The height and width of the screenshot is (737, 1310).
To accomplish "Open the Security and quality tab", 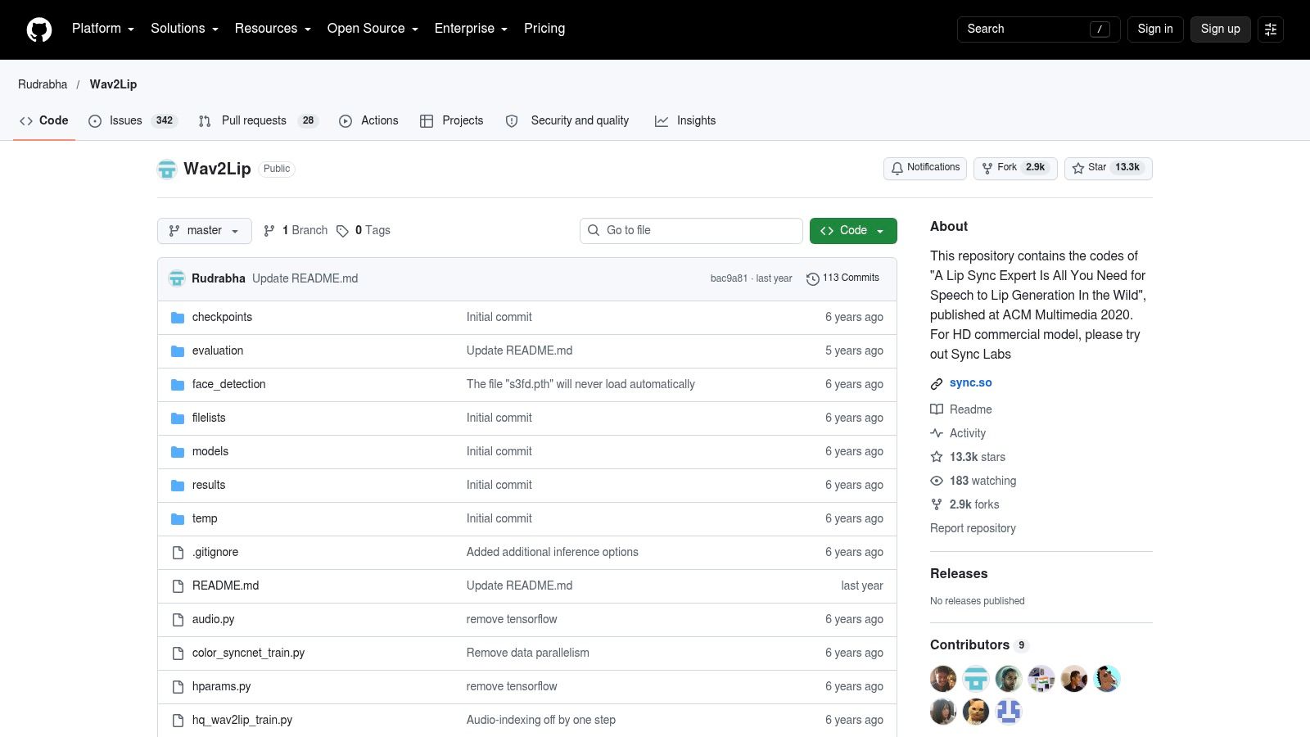I will point(567,120).
